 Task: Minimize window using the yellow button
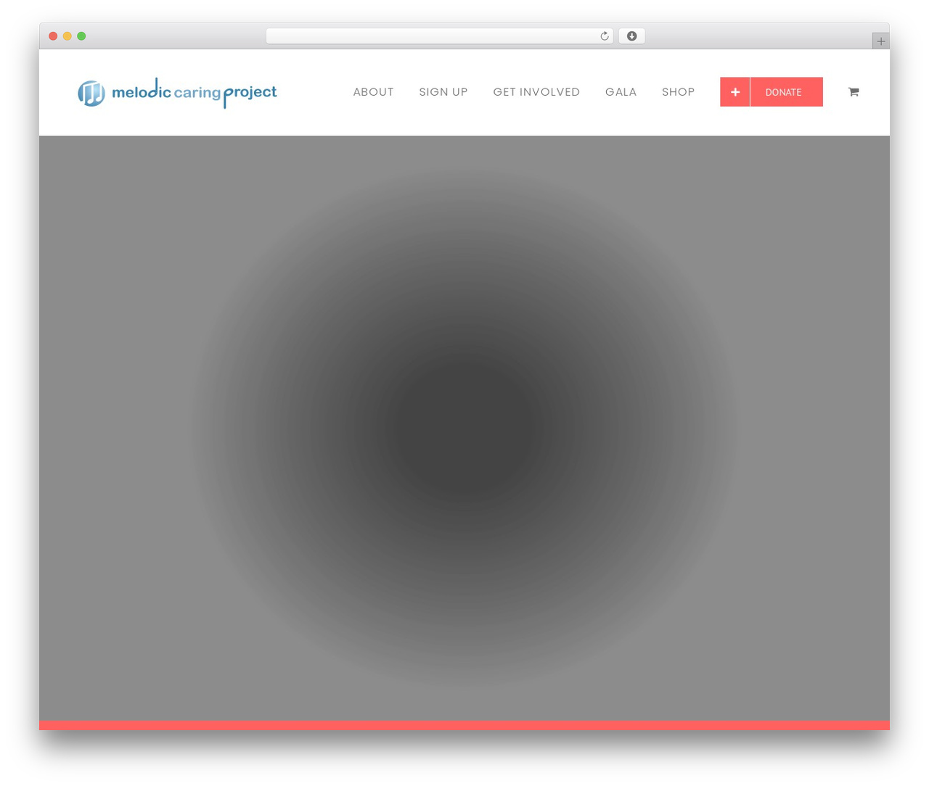(x=67, y=36)
